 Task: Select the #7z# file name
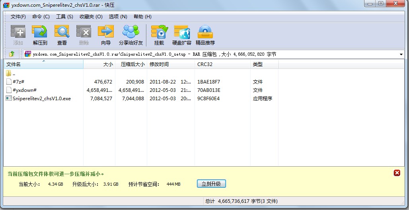(19, 82)
